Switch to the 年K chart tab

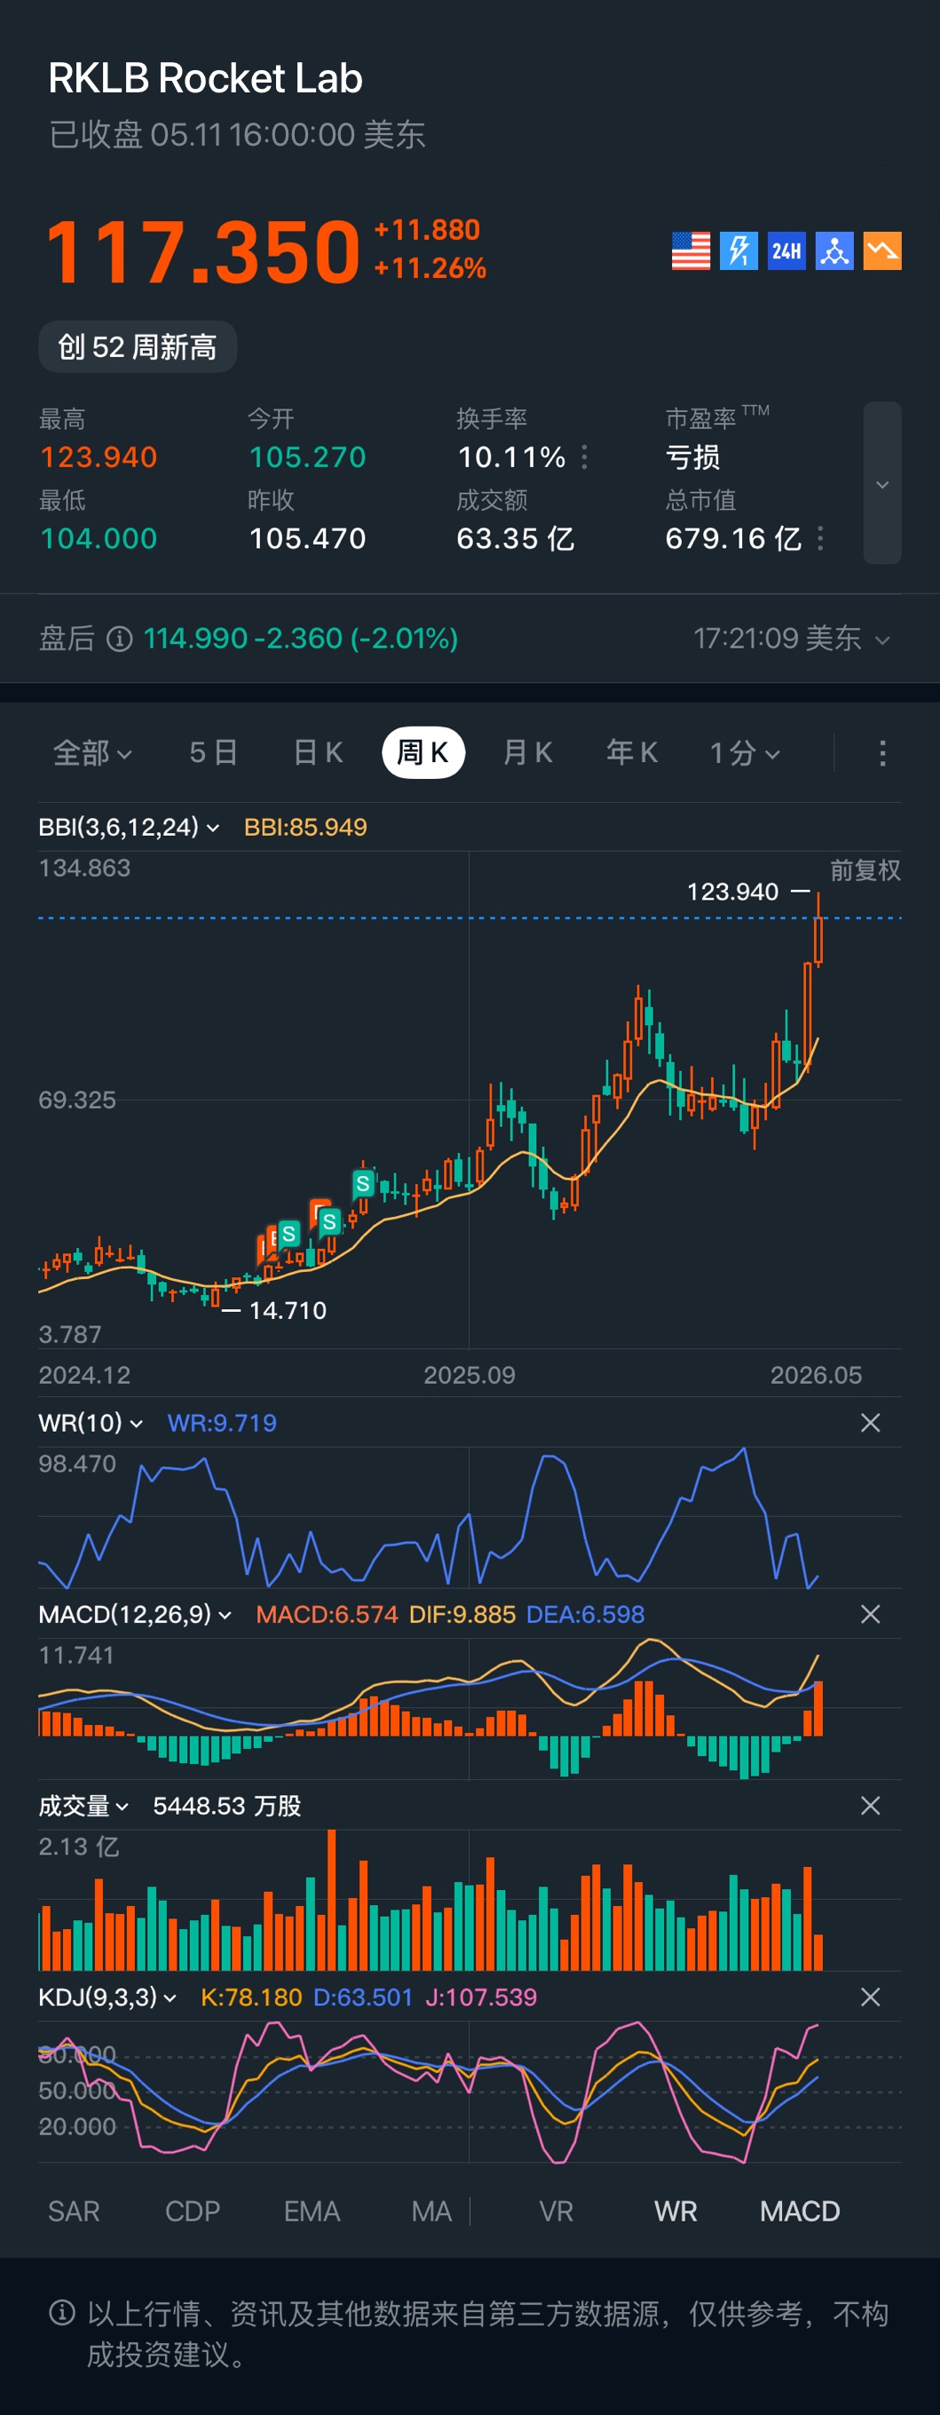[x=632, y=753]
